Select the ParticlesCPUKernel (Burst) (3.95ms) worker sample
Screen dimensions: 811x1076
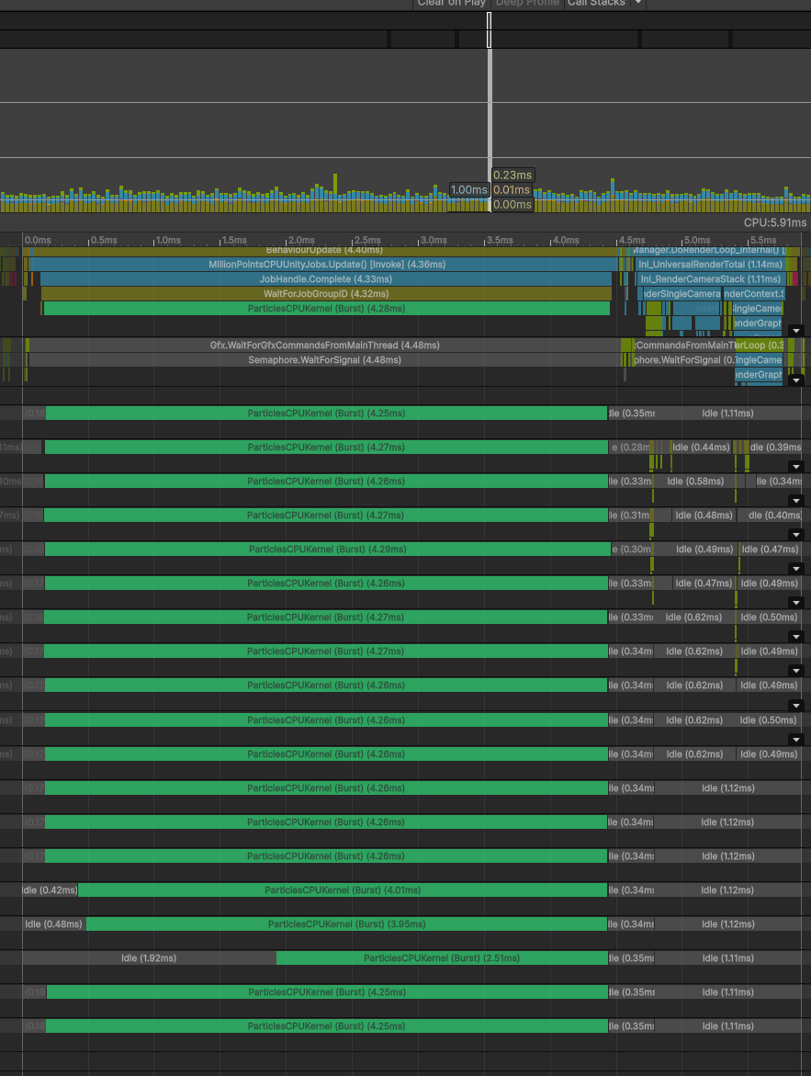coord(346,924)
